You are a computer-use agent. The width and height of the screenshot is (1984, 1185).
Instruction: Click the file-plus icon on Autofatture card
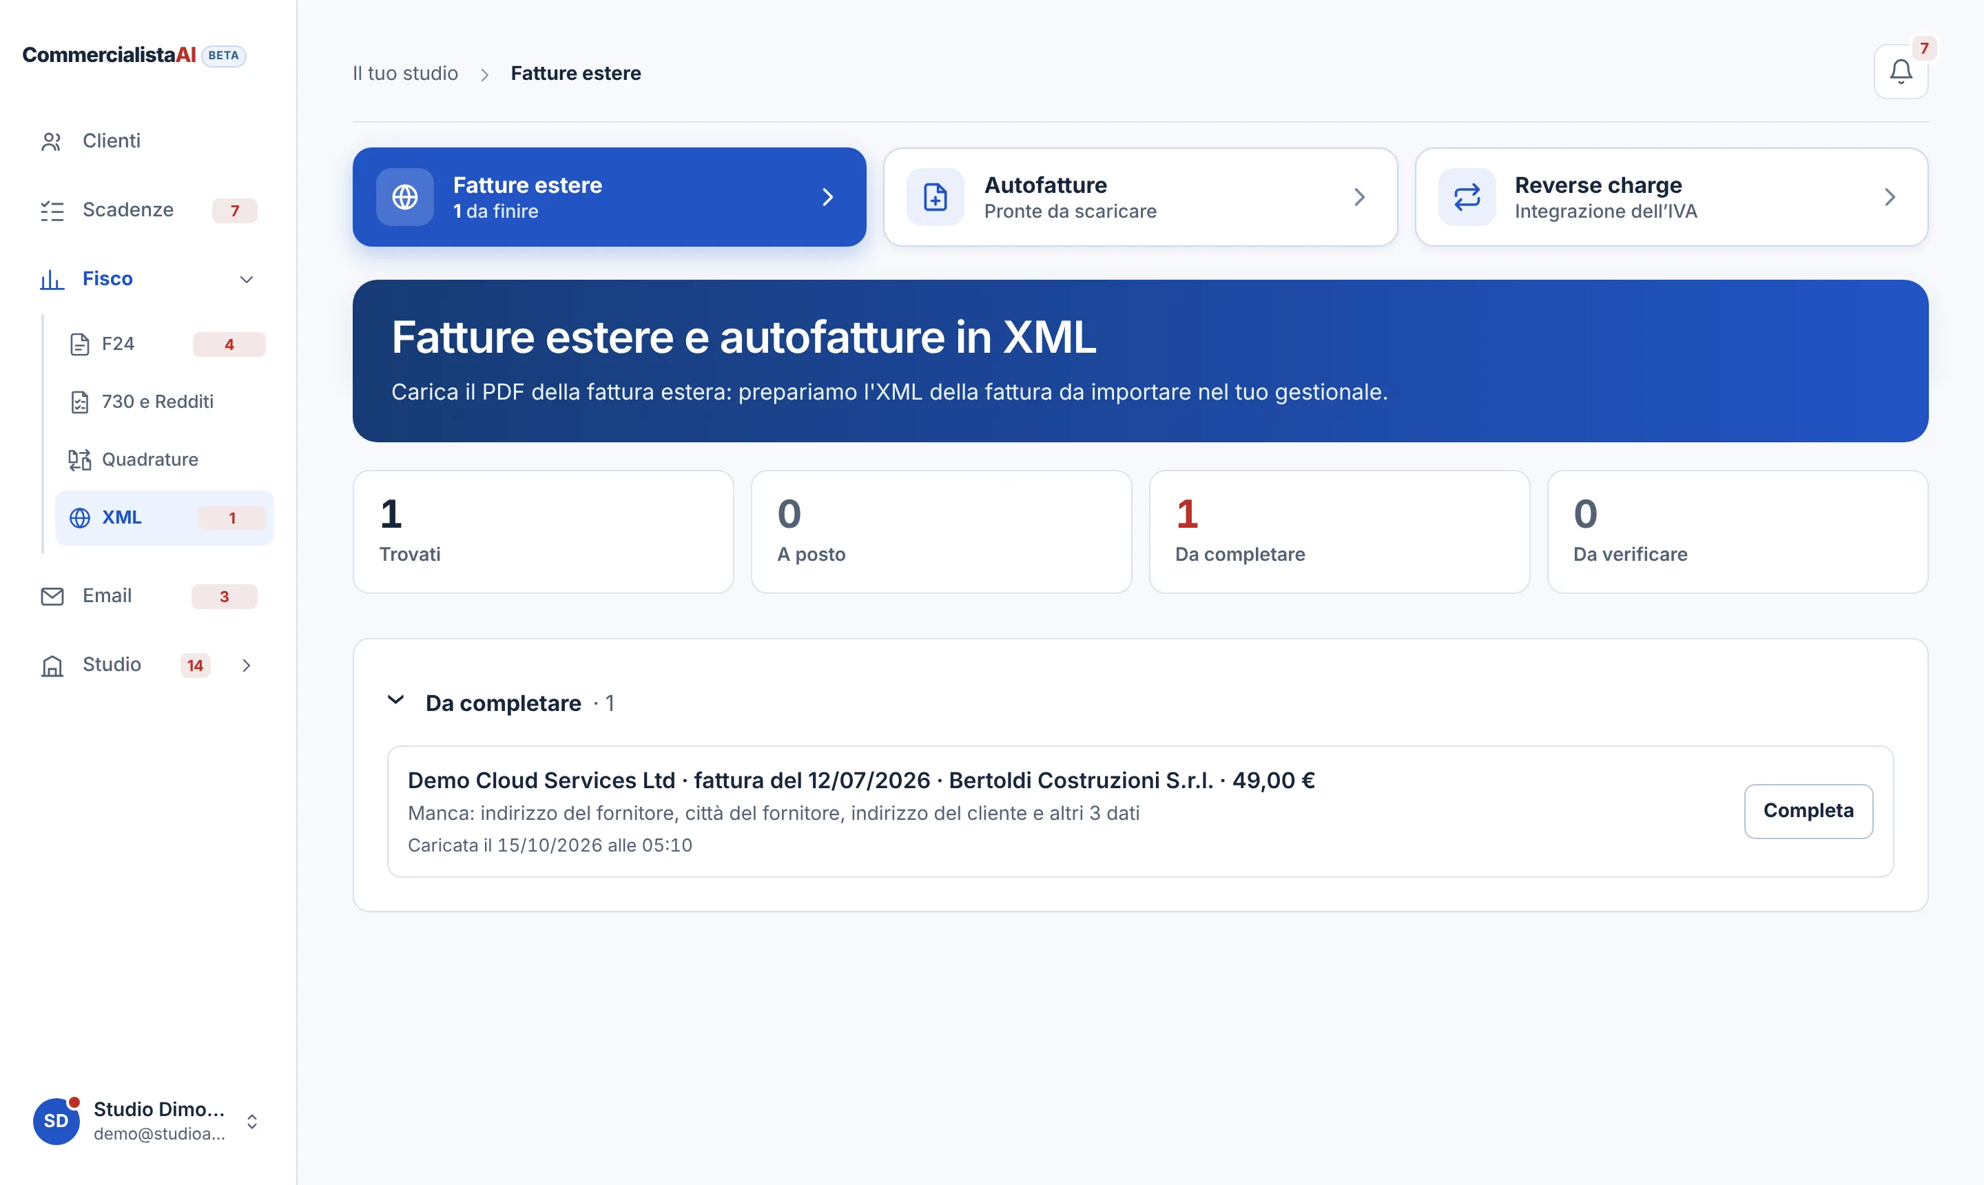click(x=935, y=196)
